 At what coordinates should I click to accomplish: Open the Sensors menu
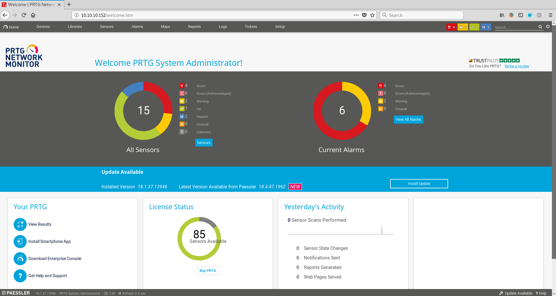click(x=107, y=27)
